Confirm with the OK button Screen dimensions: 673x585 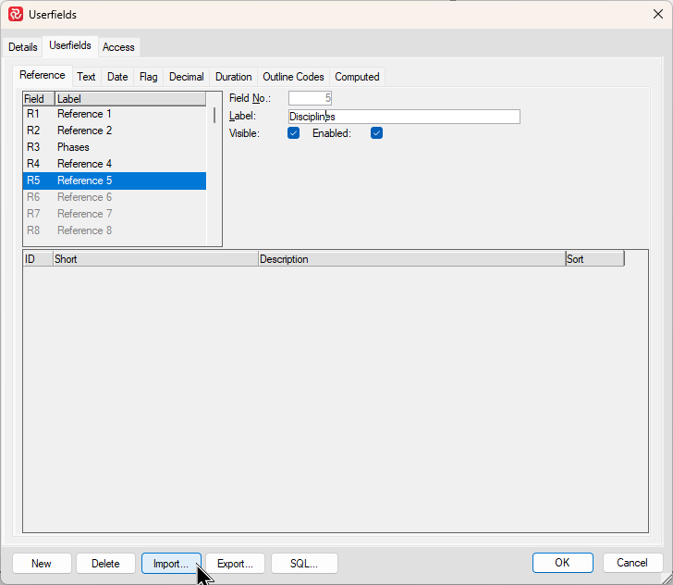(562, 563)
